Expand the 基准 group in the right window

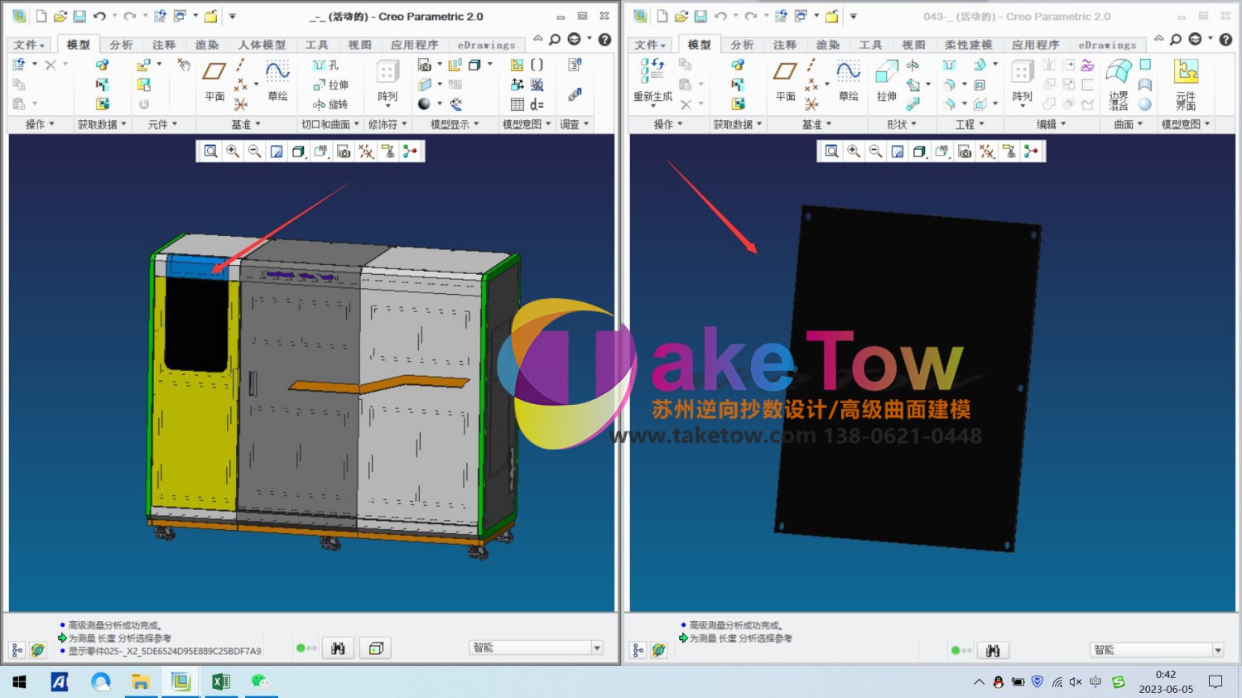[x=816, y=124]
